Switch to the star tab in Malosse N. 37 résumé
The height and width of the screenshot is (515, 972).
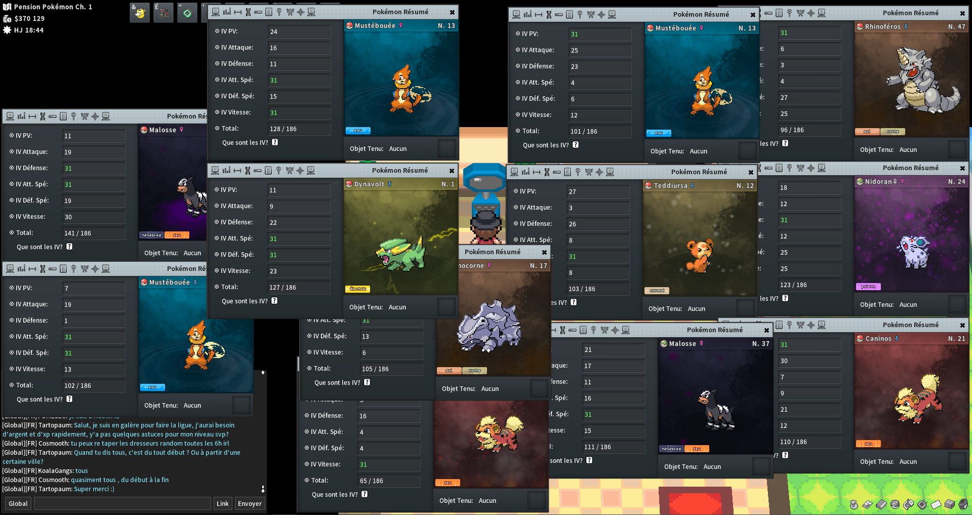coord(615,330)
